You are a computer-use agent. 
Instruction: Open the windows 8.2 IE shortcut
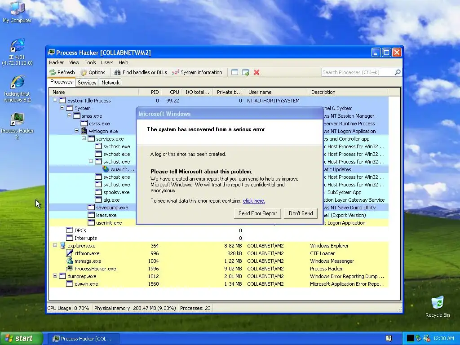[17, 89]
